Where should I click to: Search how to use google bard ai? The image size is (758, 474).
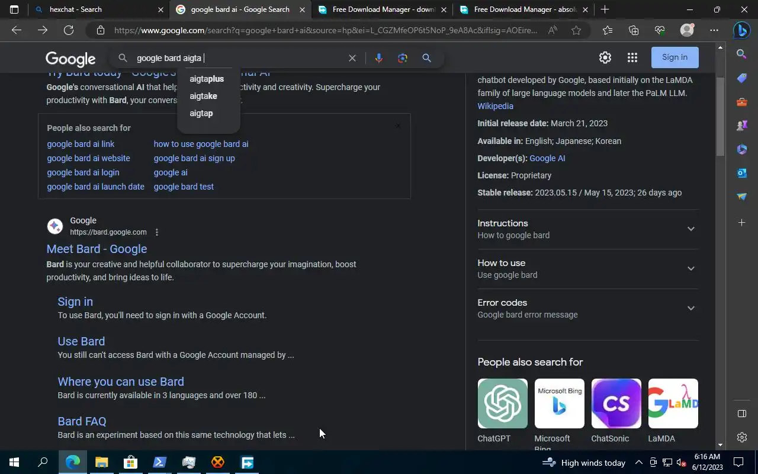click(201, 144)
